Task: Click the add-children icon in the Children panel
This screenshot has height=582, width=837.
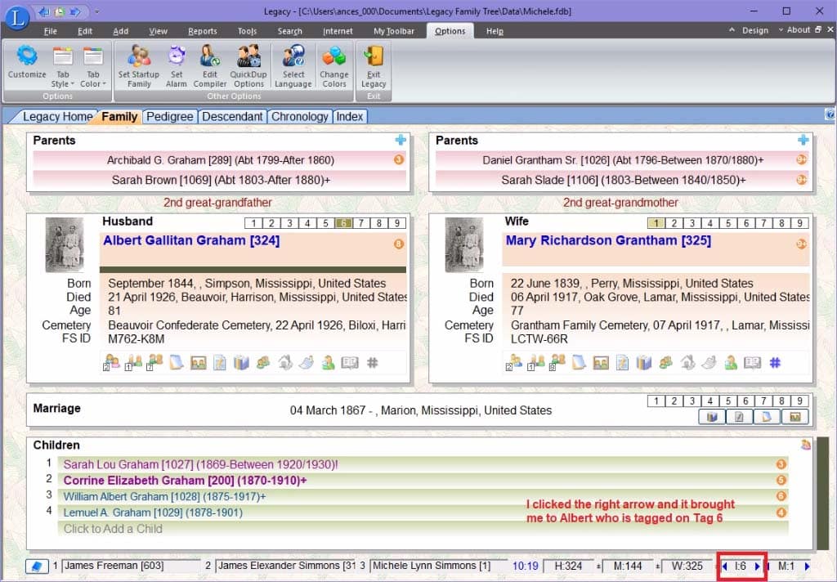Action: (805, 444)
